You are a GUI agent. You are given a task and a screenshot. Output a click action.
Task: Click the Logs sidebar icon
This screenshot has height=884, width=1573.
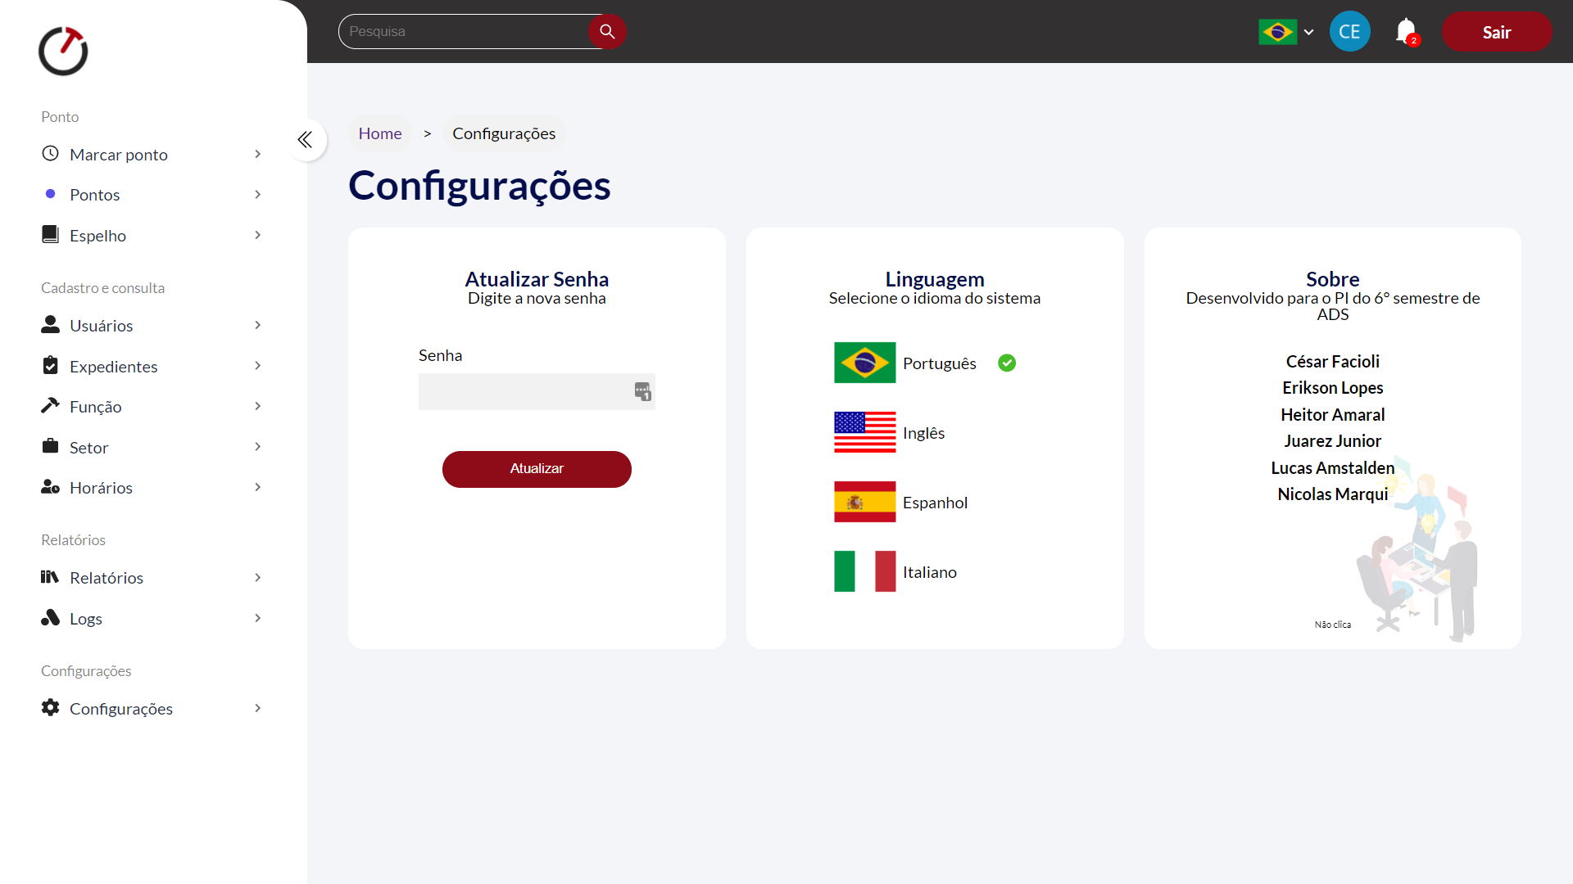(50, 618)
